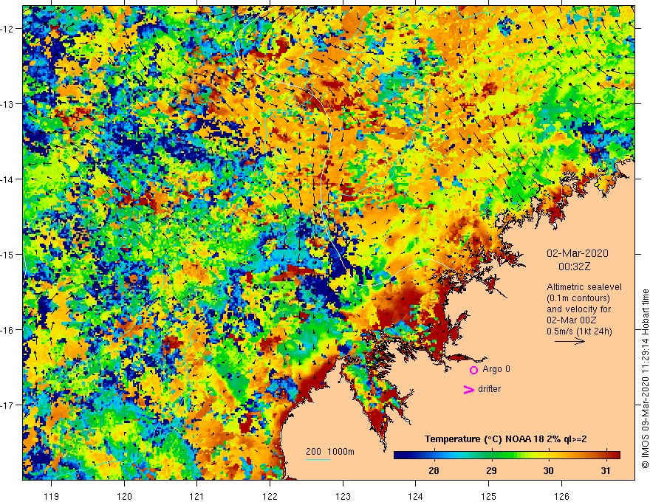Click the magenta drifter arrow symbol
The width and height of the screenshot is (650, 502).
pos(468,390)
